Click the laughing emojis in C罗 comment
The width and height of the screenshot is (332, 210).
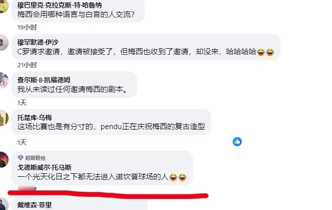click(x=265, y=52)
